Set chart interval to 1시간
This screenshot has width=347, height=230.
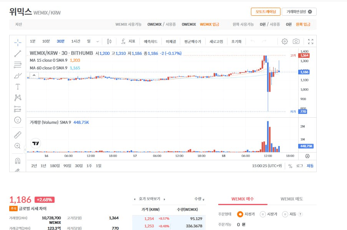coord(76,41)
